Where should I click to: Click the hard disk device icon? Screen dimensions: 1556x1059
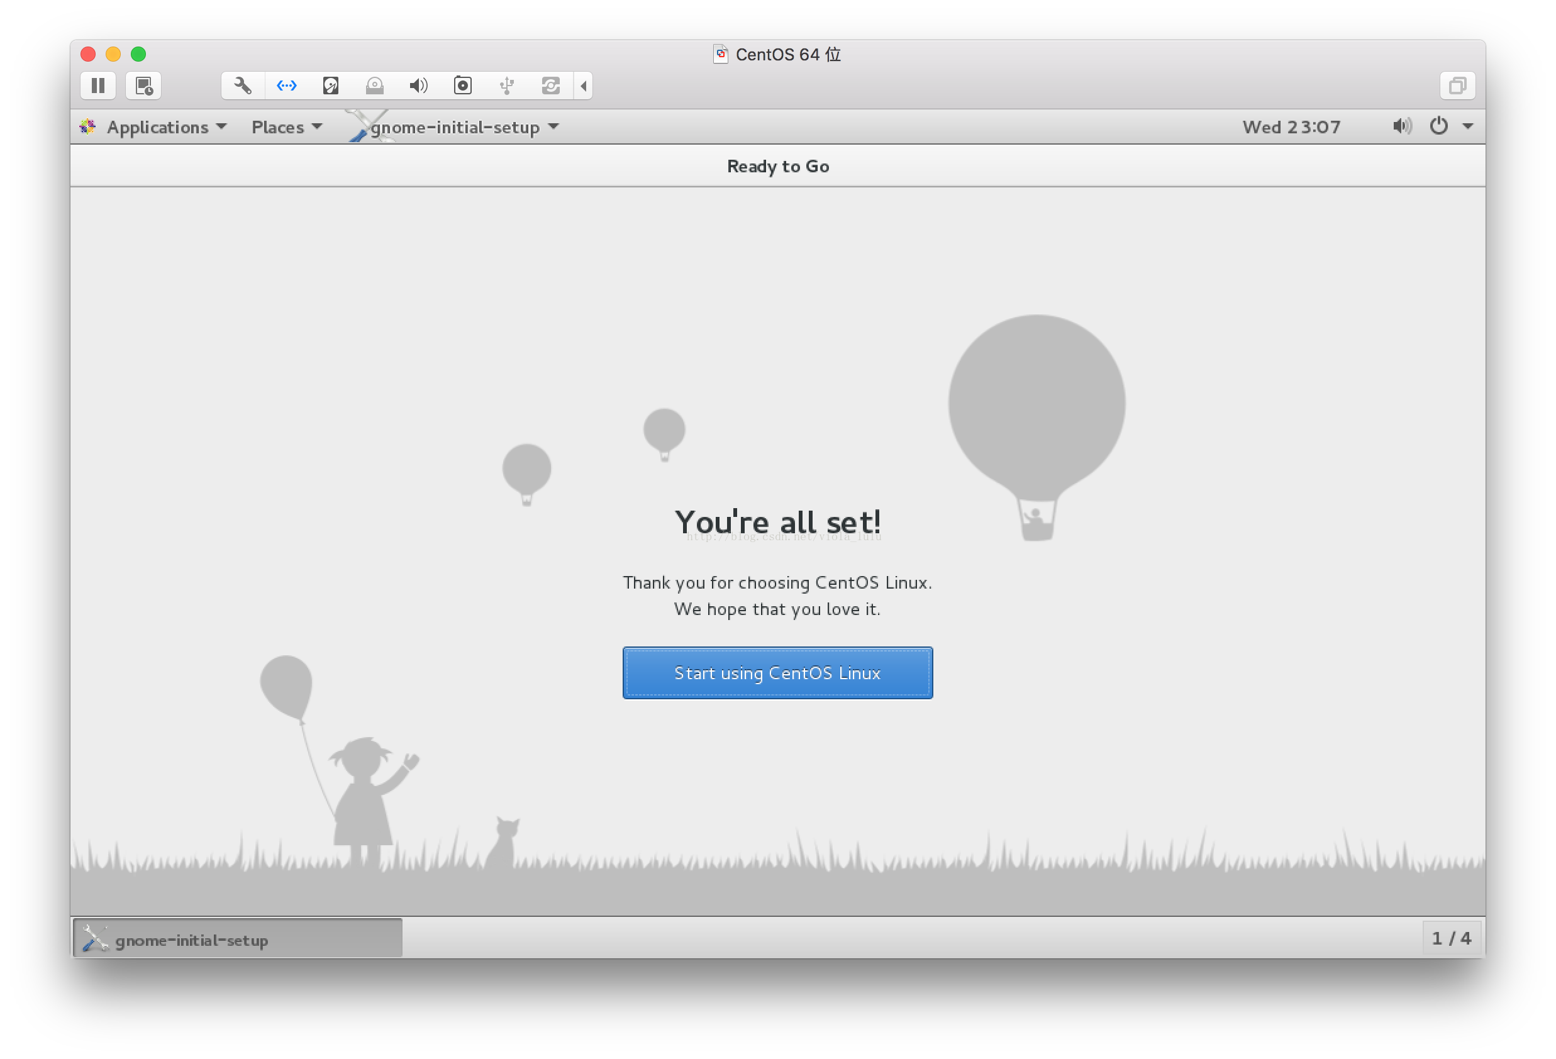[331, 86]
